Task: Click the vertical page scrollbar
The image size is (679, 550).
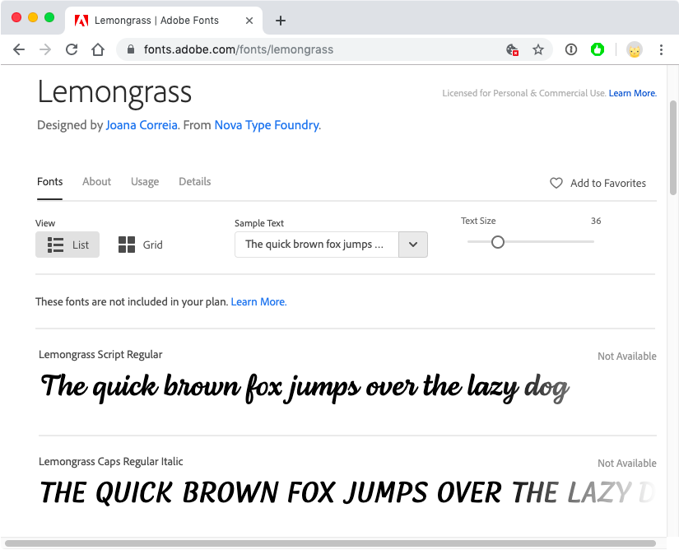Action: click(x=672, y=147)
